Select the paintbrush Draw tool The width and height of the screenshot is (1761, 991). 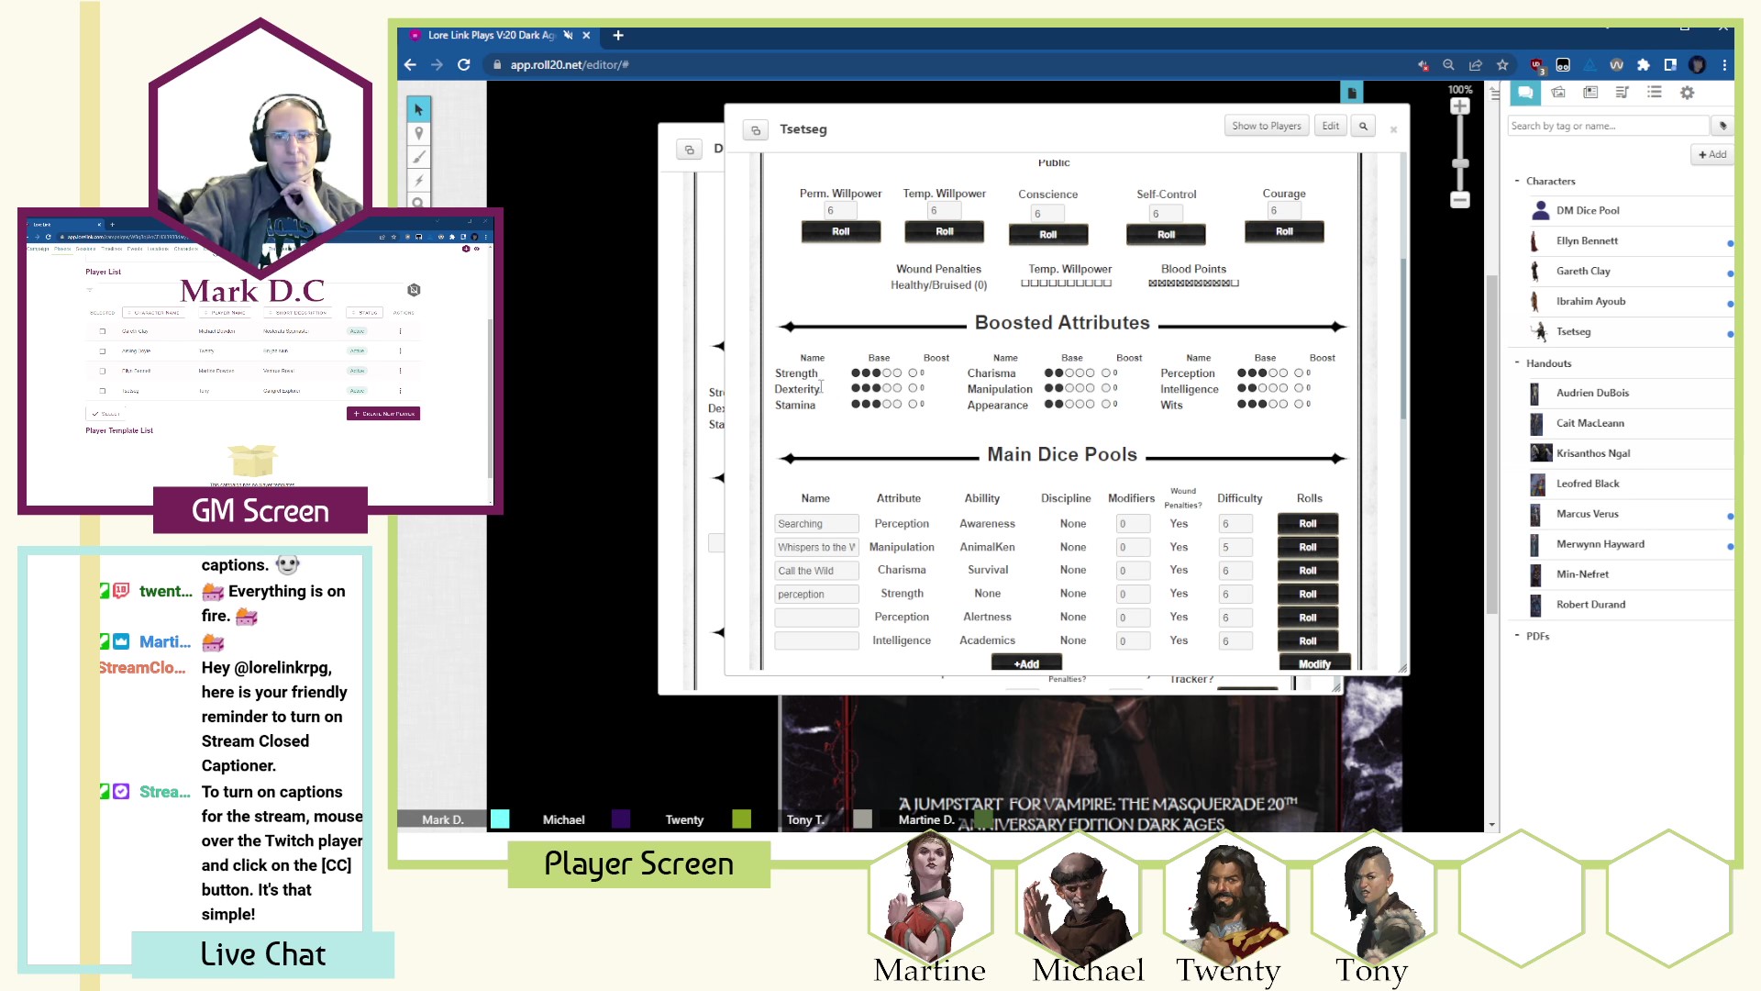tap(418, 157)
